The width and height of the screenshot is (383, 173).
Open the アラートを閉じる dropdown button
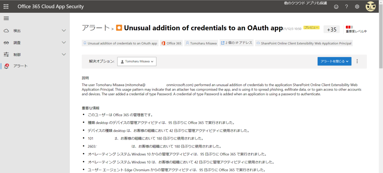pos(334,61)
